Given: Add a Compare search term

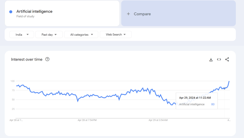Looking at the screenshot, I should (179, 13).
